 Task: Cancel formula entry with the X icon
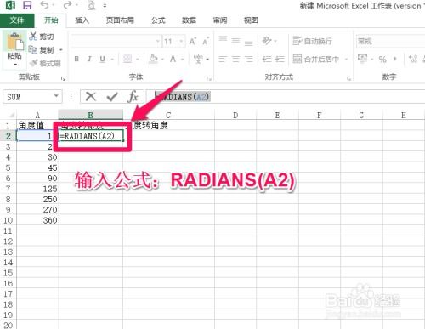91,97
